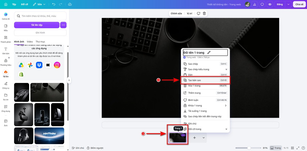Click the Chia sẻ share button
The image size is (307, 151).
coord(299,4)
